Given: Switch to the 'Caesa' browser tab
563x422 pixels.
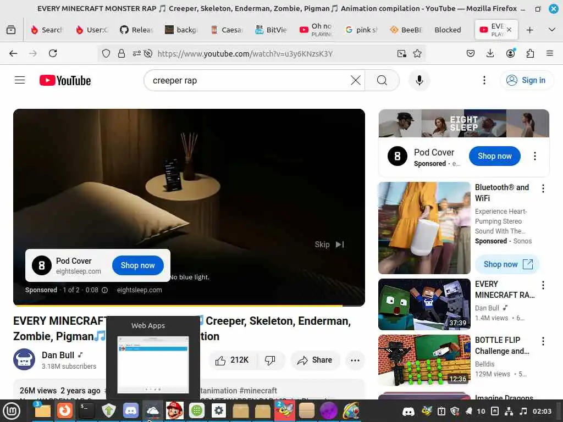Looking at the screenshot, I should [x=226, y=30].
